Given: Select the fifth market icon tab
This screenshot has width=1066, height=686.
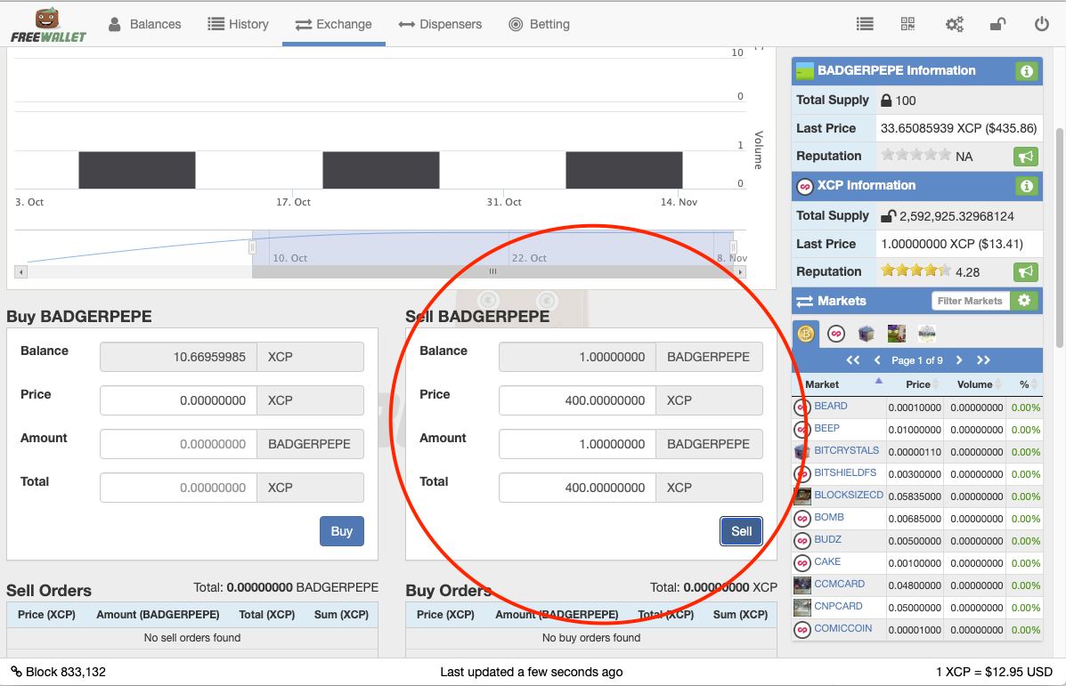Looking at the screenshot, I should [x=927, y=334].
